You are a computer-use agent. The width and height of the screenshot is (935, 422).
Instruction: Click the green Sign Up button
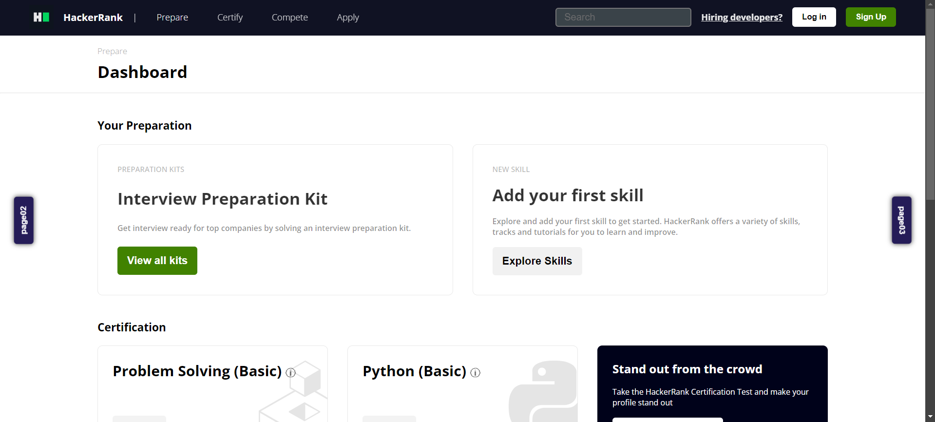coord(871,17)
